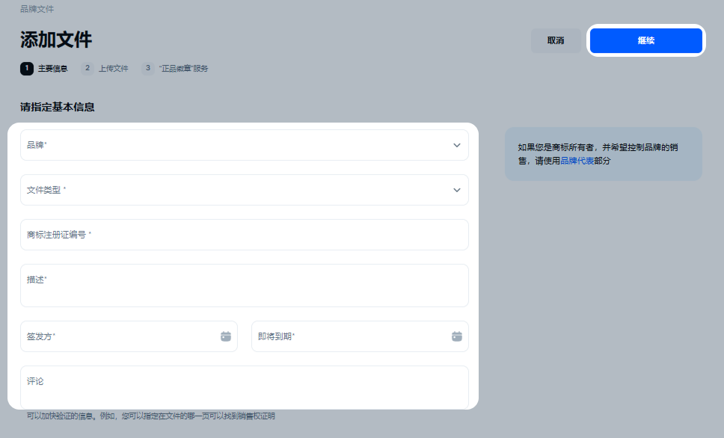Click the 请指定基本信息 heading

click(58, 107)
